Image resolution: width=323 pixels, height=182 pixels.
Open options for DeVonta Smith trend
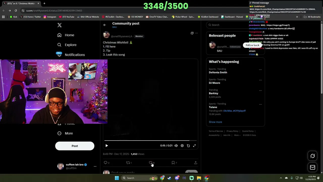pos(260,70)
